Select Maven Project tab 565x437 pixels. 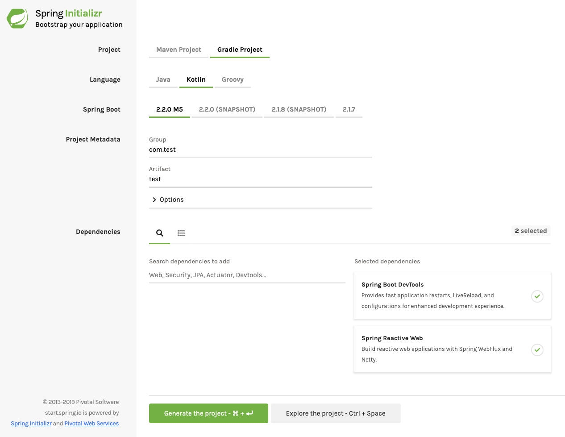tap(179, 50)
